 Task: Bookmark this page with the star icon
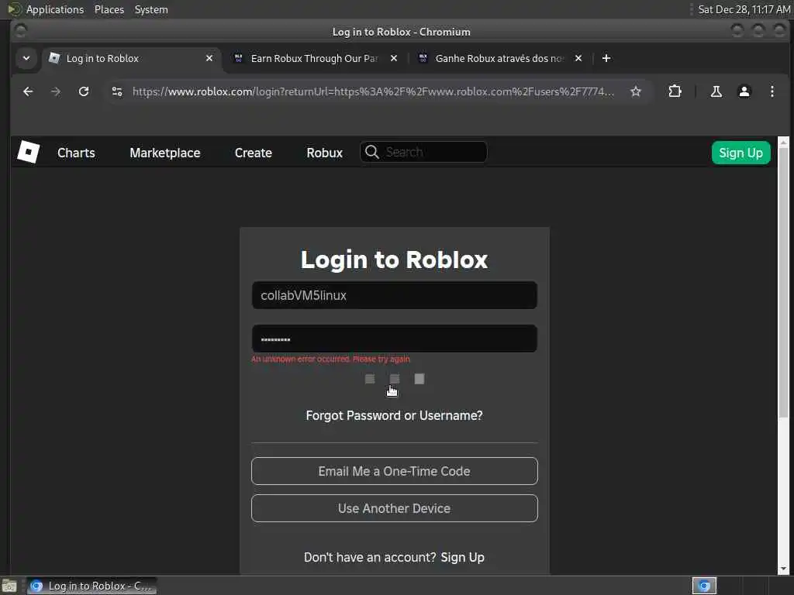(x=636, y=91)
